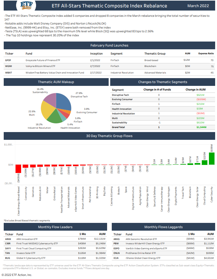Click the Sustainability -1 fund change
The height and width of the screenshot is (279, 217).
tap(159, 122)
